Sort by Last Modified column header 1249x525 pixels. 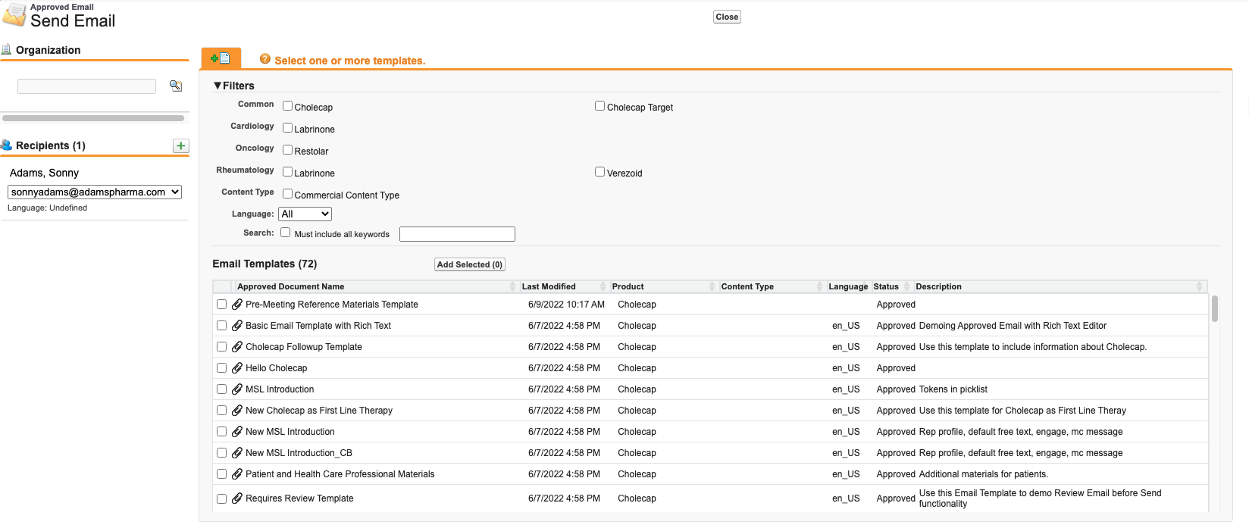coord(549,286)
